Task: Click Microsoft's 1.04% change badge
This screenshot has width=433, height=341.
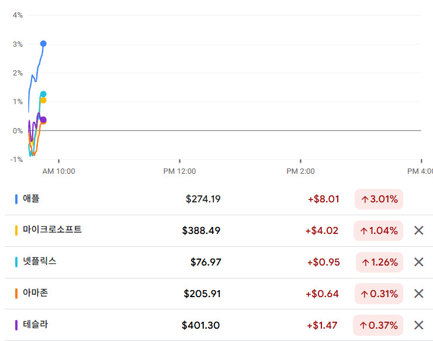Action: click(x=379, y=230)
